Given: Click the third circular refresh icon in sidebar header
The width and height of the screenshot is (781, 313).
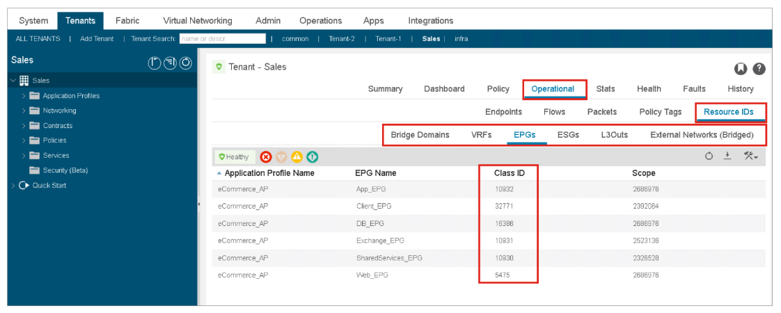Looking at the screenshot, I should pos(187,63).
